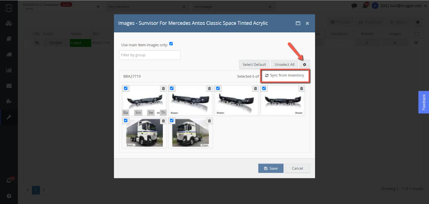Viewport: 429px width, 204px height.
Task: Cancel the Images dialog
Action: coord(297,168)
